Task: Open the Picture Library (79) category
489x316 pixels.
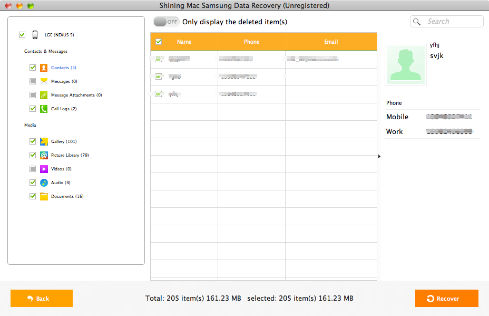Action: 70,155
